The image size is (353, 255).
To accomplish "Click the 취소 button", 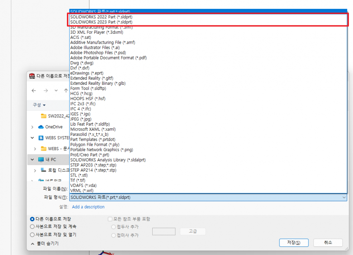I will (328, 243).
